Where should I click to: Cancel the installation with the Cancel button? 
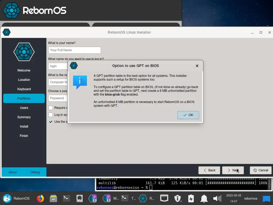[x=261, y=170]
